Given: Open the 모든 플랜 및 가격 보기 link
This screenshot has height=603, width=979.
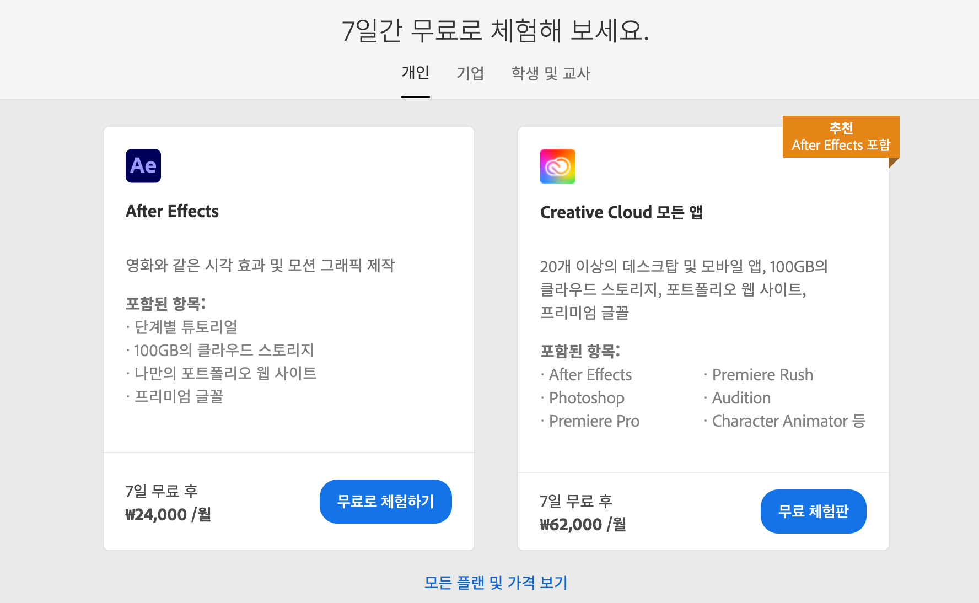Looking at the screenshot, I should pos(496,583).
